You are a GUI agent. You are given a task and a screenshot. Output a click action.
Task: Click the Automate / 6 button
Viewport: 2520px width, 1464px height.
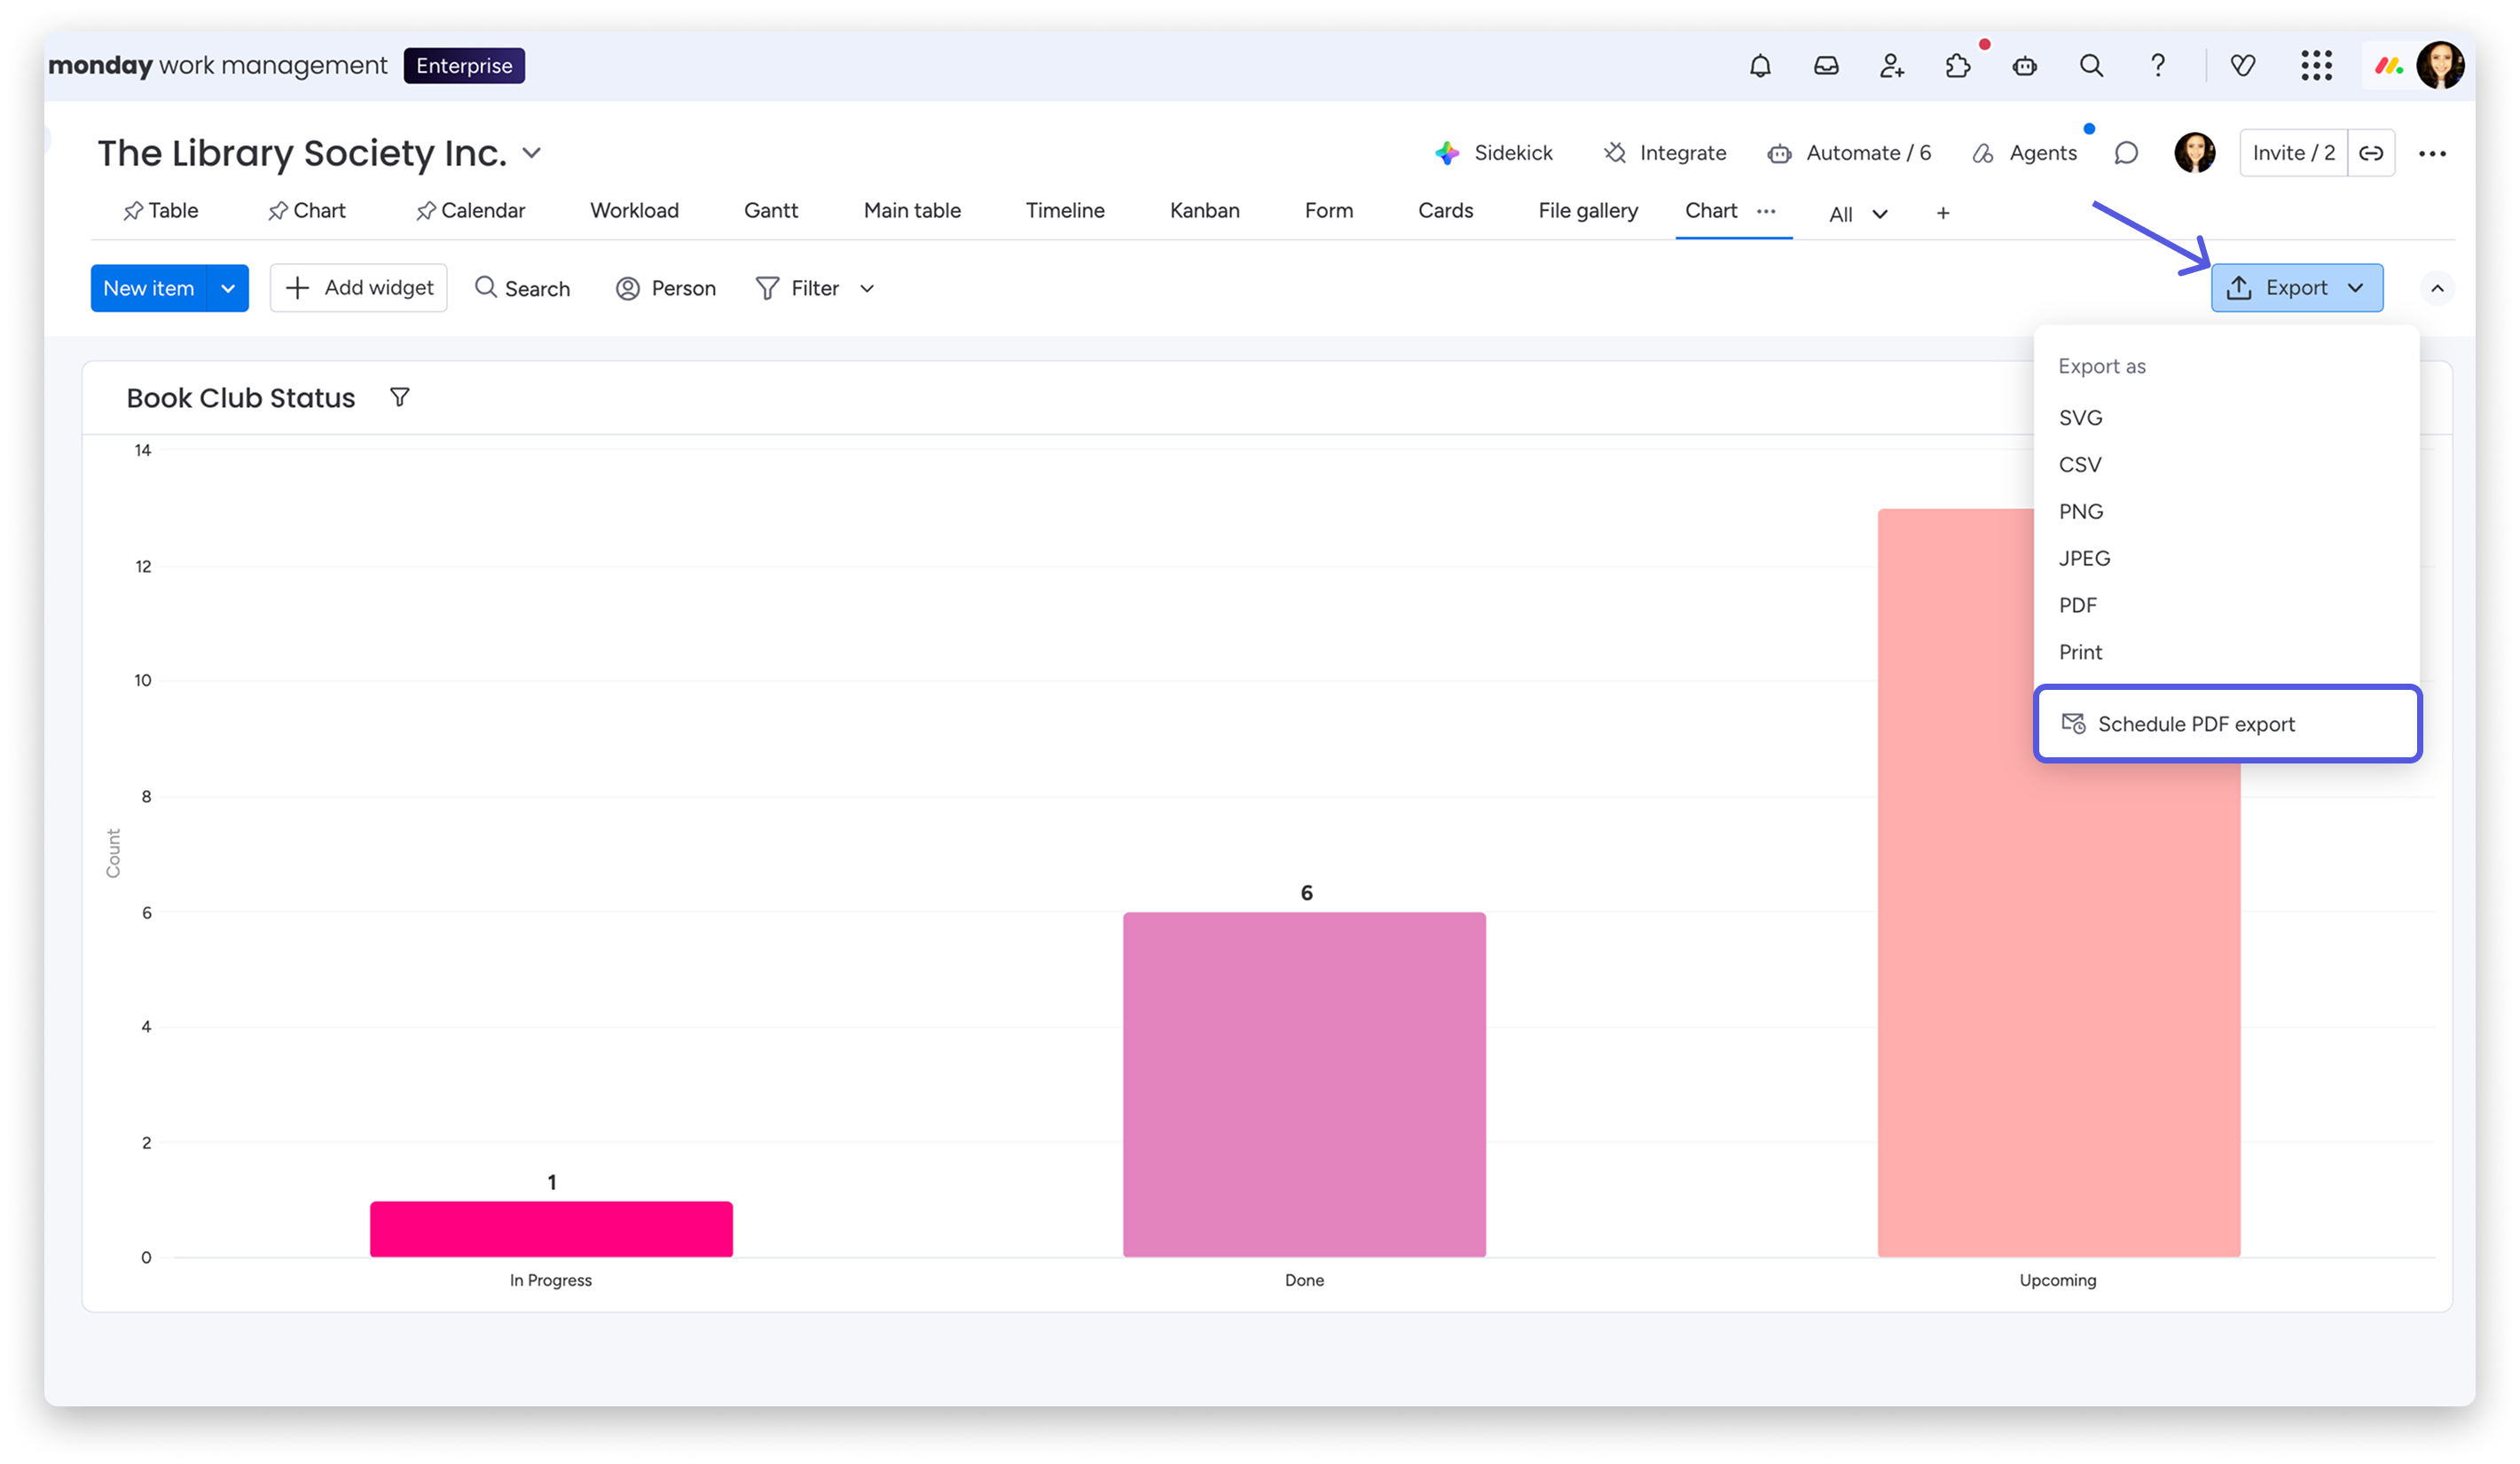click(1849, 153)
